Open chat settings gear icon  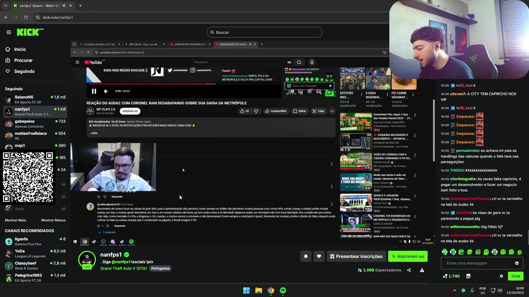[501, 276]
